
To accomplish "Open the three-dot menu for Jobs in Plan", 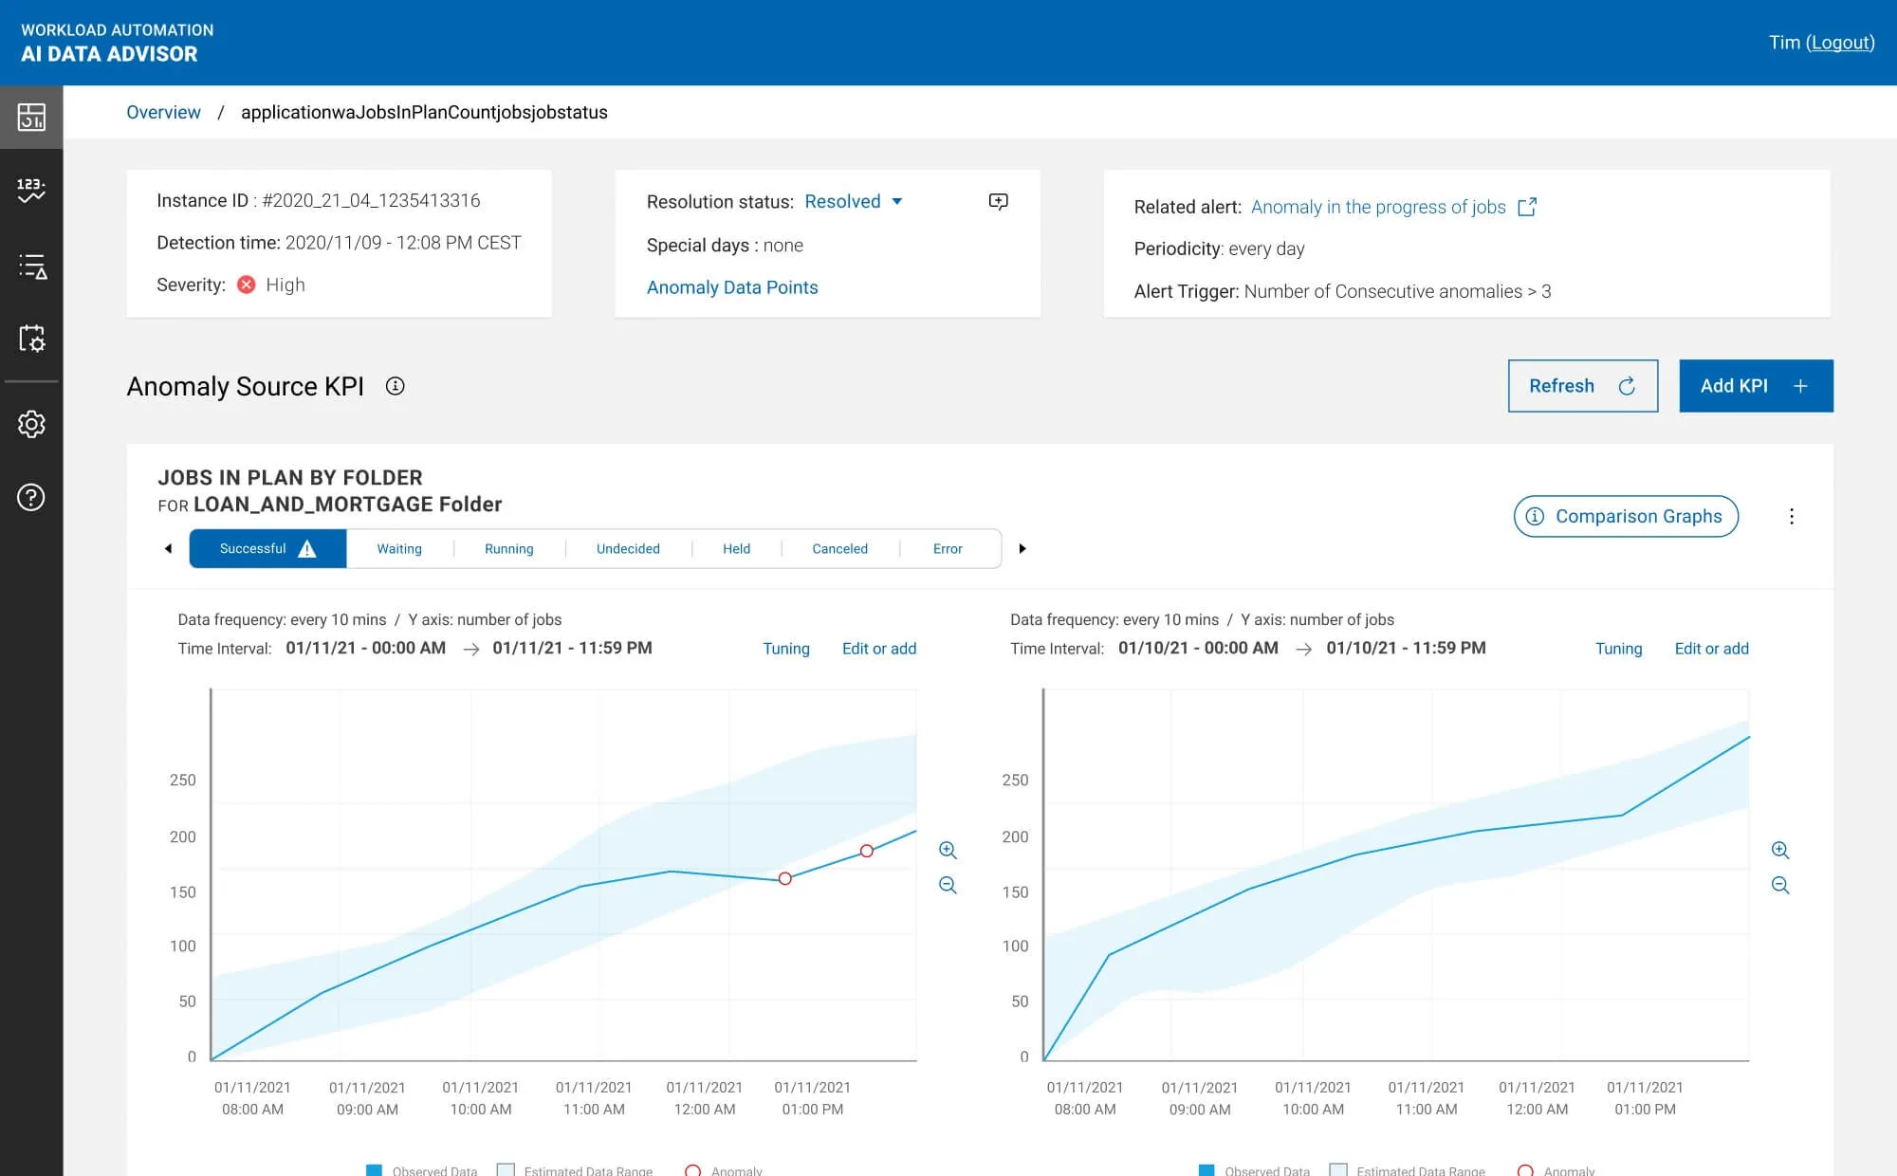I will tap(1791, 517).
